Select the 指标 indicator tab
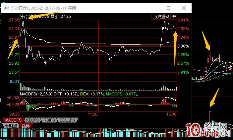This screenshot has width=233, height=140. (x=26, y=126)
